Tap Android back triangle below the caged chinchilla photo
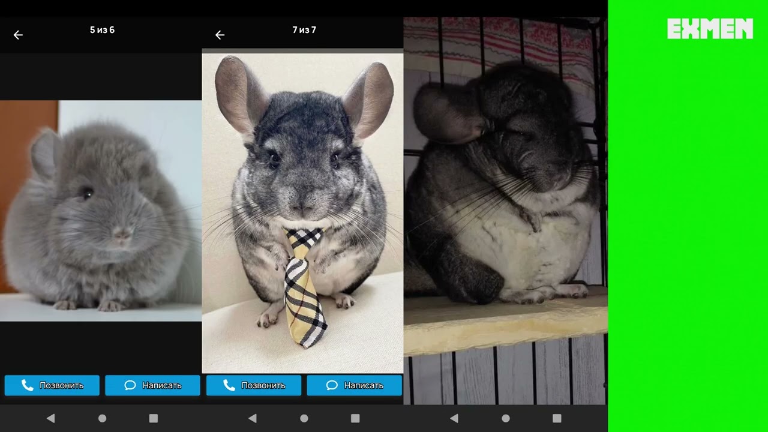The height and width of the screenshot is (432, 768). pyautogui.click(x=454, y=418)
